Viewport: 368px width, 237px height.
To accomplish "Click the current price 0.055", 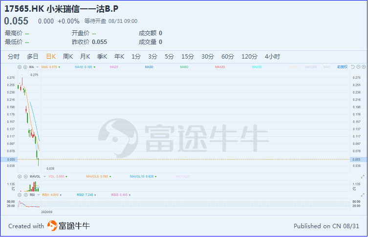I will 16,21.
